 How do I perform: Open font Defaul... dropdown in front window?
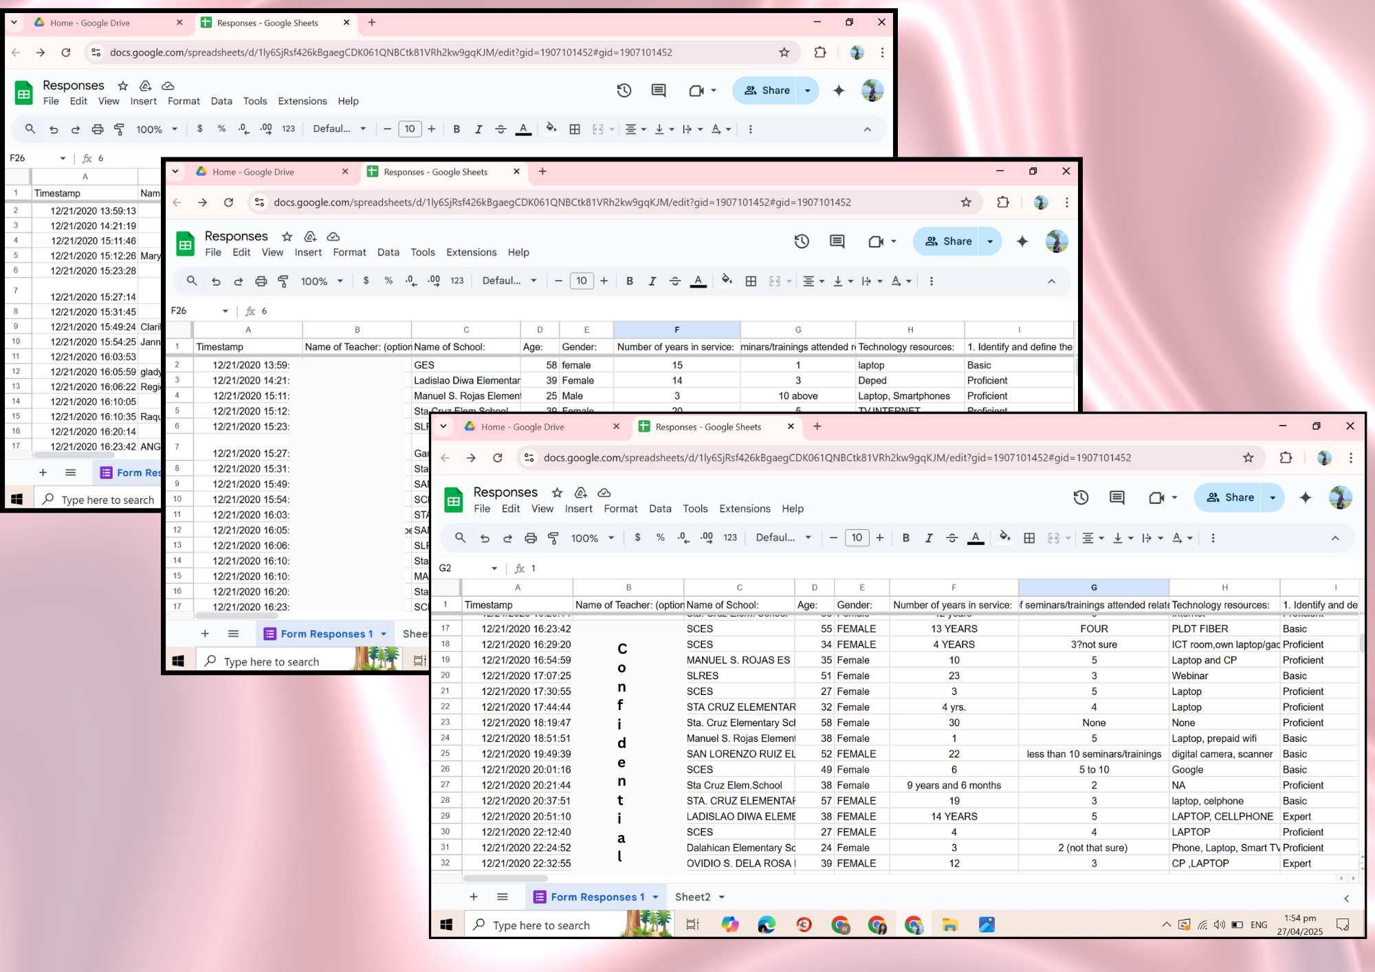click(x=783, y=538)
